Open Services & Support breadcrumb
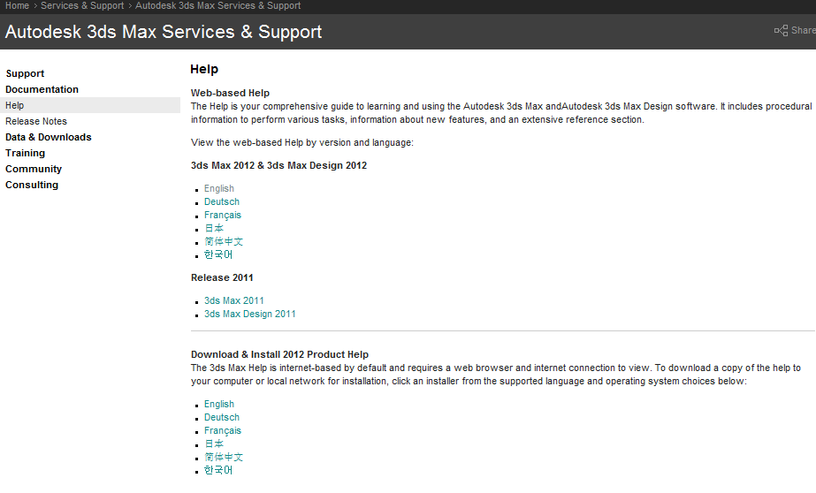 pos(82,5)
